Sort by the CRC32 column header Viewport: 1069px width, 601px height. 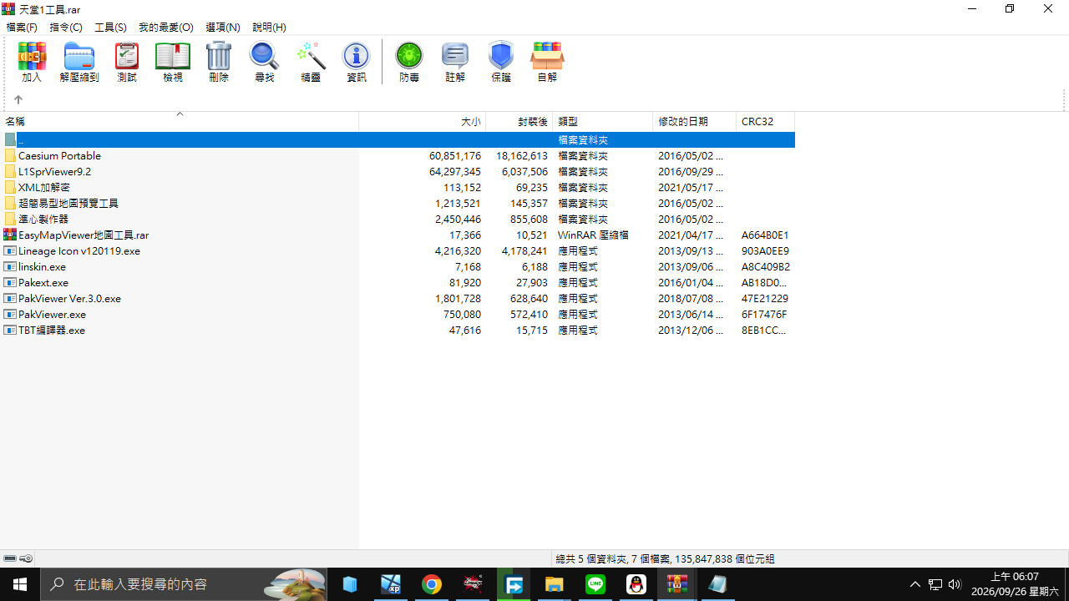click(766, 122)
